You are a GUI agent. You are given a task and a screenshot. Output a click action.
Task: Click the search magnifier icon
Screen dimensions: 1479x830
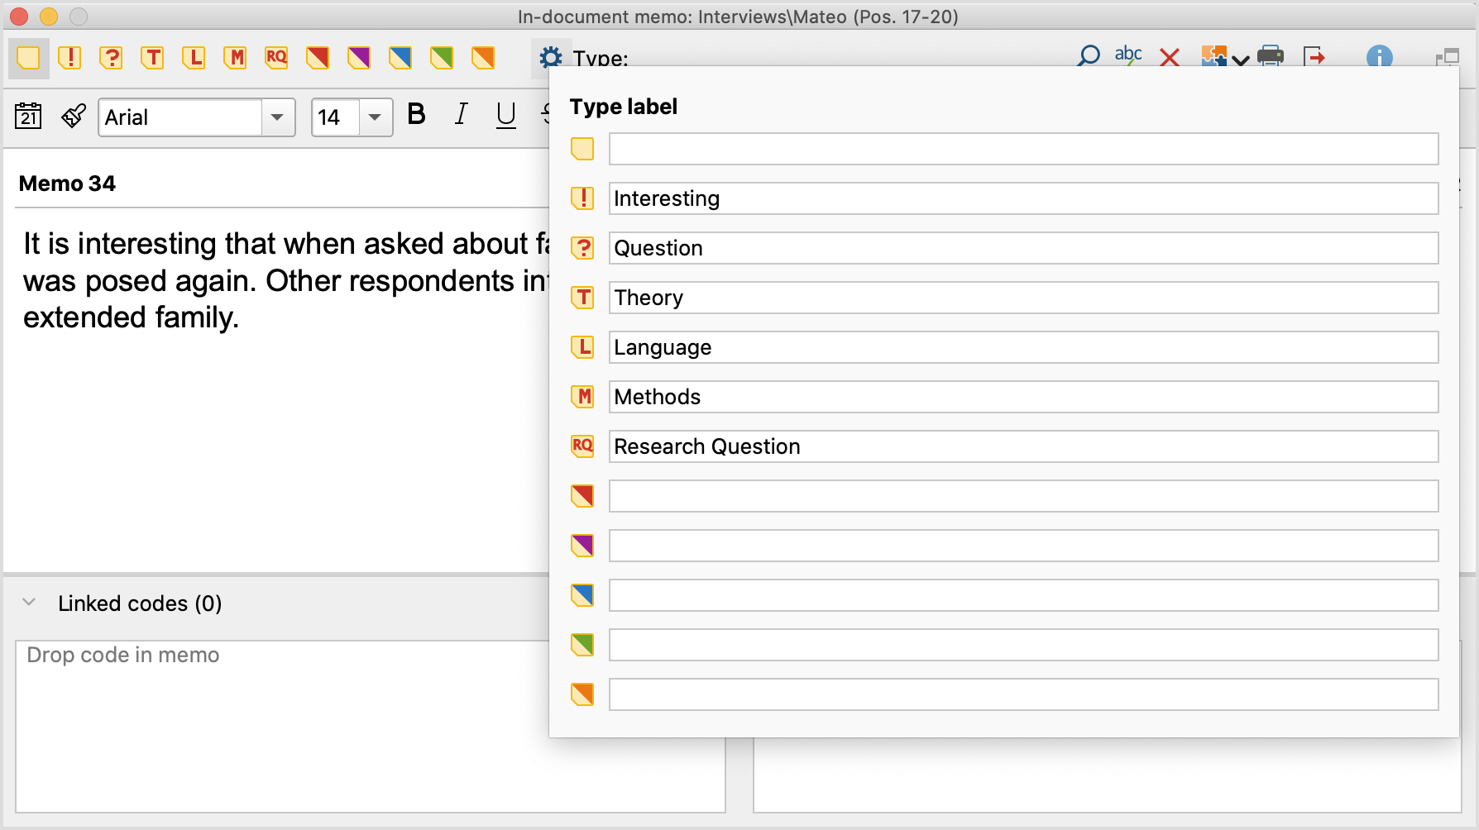click(1089, 56)
